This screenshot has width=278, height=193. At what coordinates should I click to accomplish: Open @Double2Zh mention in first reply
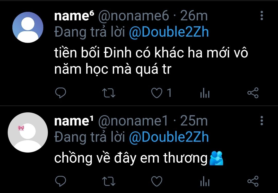point(169,32)
